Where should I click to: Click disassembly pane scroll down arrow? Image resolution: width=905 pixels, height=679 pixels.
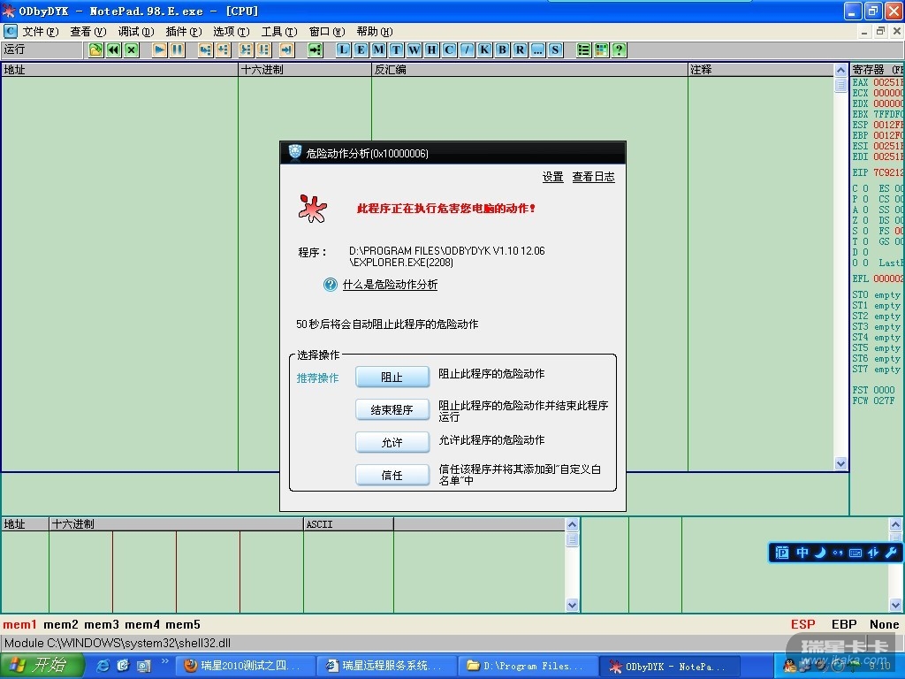841,463
